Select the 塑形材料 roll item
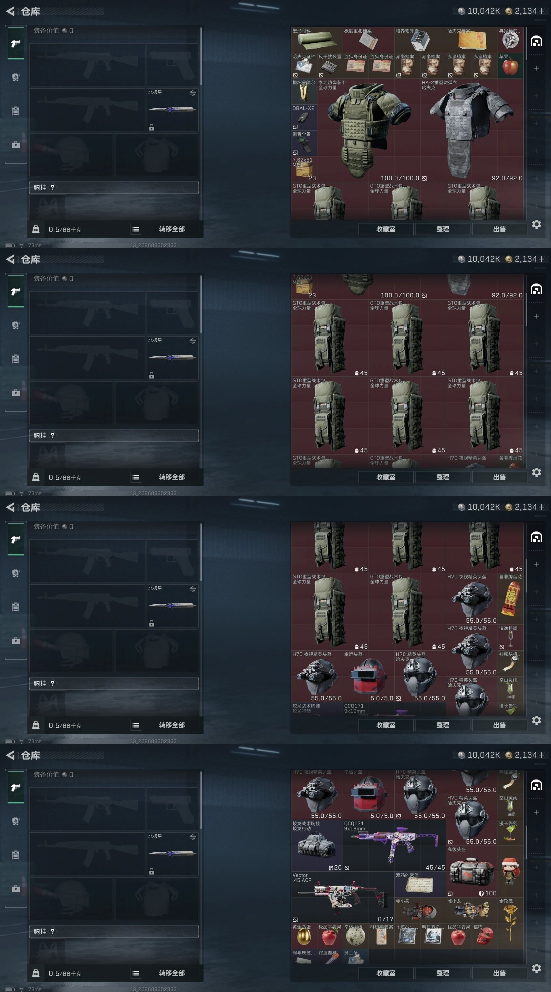This screenshot has width=551, height=992. click(317, 40)
